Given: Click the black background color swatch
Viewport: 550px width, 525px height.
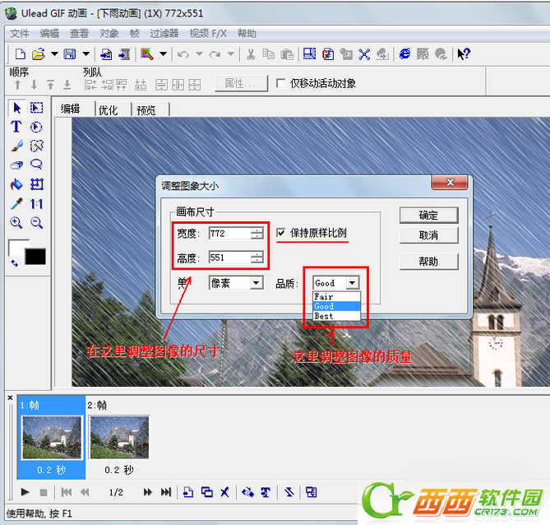Looking at the screenshot, I should point(35,257).
